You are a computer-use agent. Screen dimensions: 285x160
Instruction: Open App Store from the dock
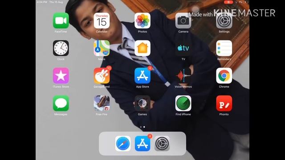[x=142, y=144]
